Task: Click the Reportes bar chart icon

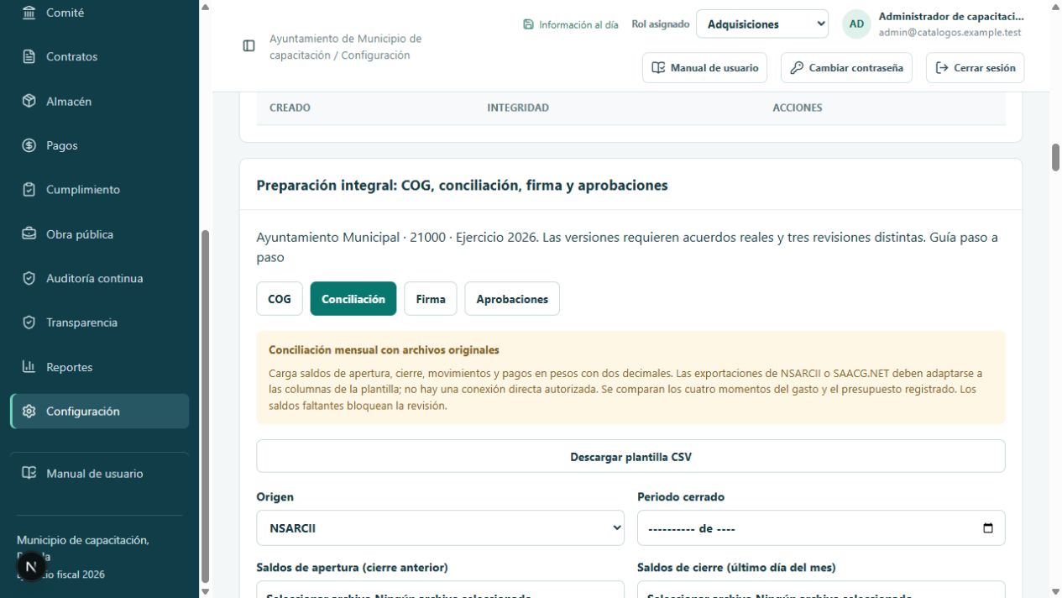Action: [x=29, y=367]
